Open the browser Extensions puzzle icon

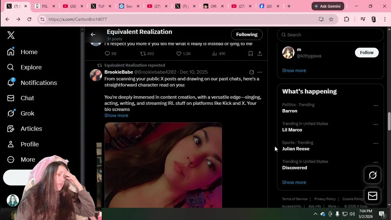click(346, 19)
